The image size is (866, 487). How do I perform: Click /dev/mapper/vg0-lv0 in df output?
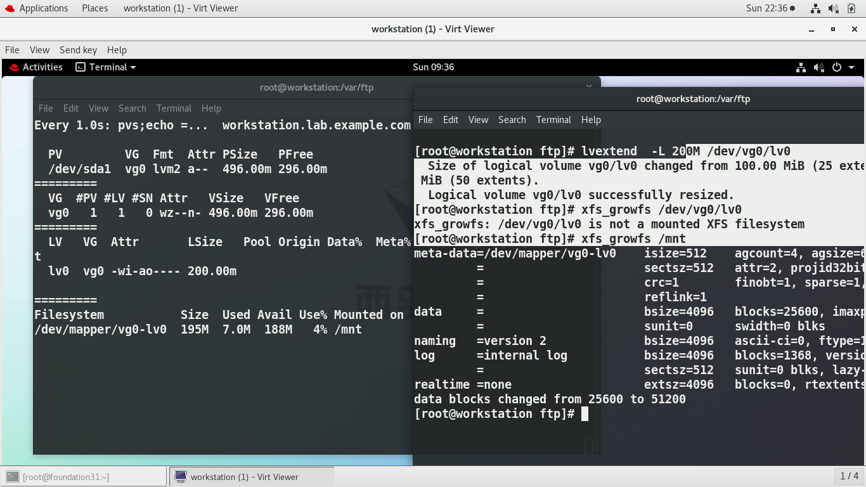tap(100, 330)
